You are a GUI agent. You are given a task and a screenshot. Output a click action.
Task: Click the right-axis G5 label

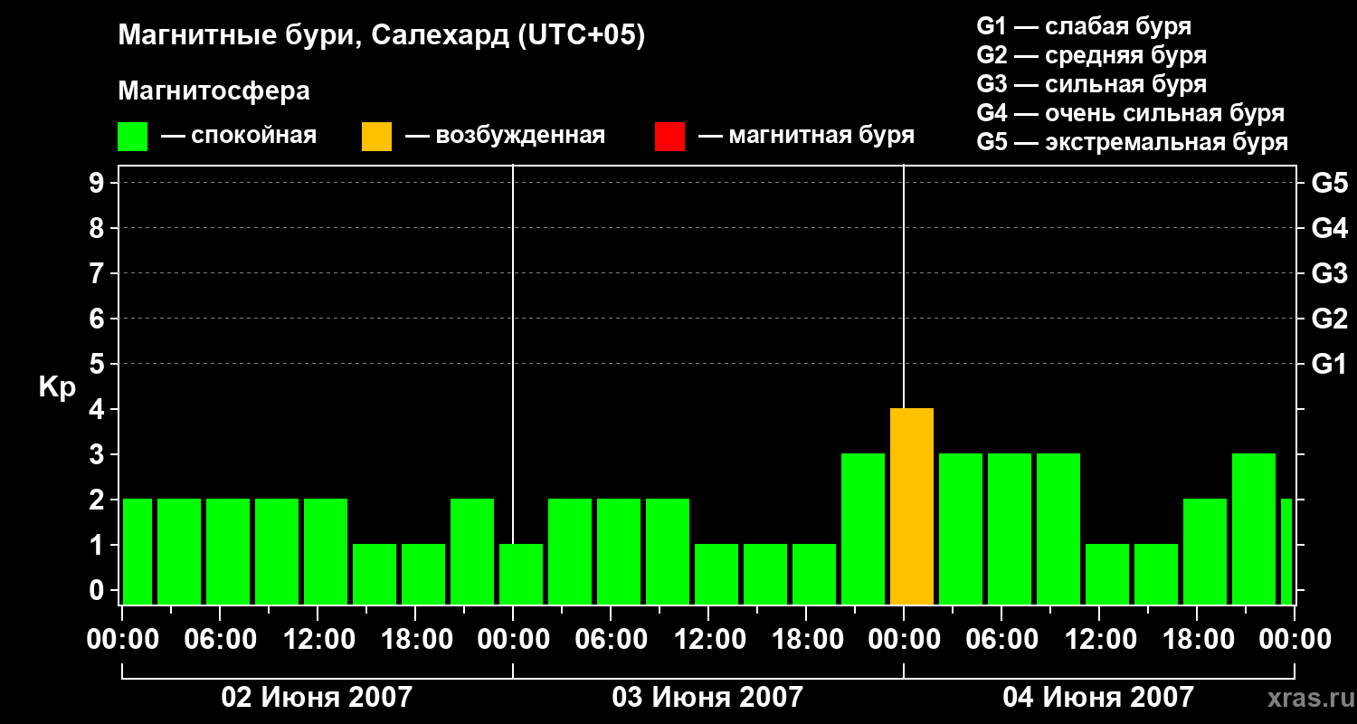pyautogui.click(x=1329, y=183)
